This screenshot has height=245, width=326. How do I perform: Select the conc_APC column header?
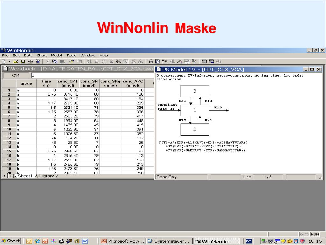click(x=133, y=83)
